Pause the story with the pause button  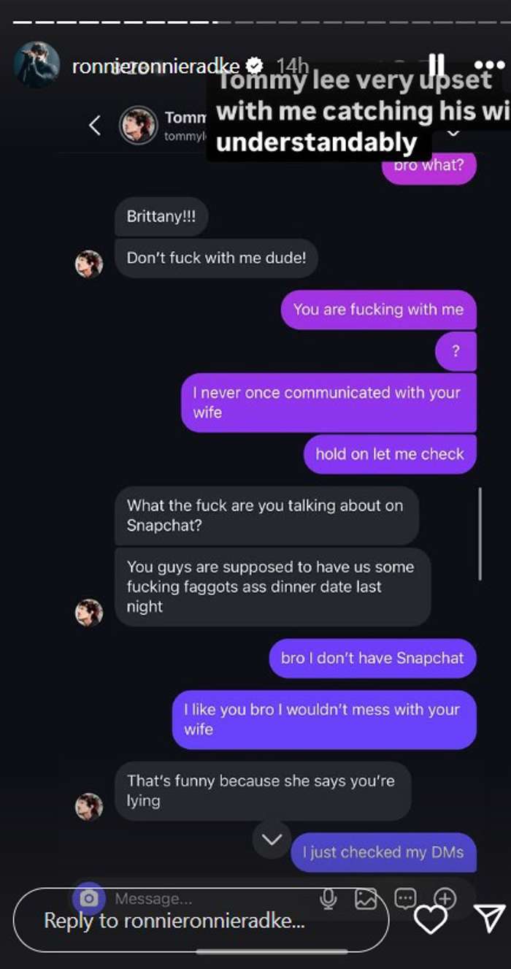click(437, 64)
